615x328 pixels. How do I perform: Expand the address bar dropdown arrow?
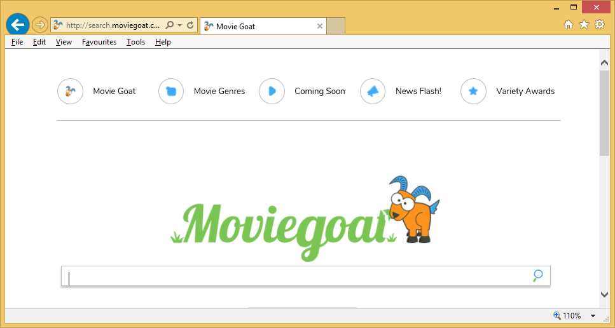coord(180,25)
